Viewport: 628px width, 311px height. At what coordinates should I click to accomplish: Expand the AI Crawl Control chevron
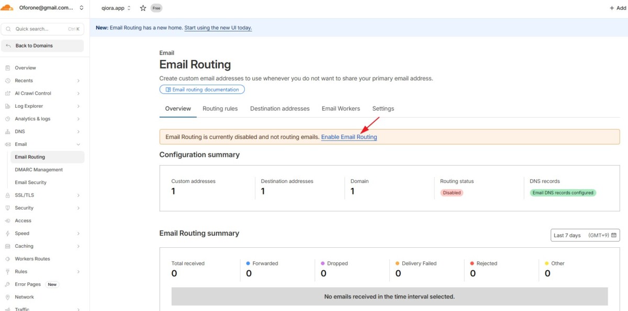click(x=78, y=93)
